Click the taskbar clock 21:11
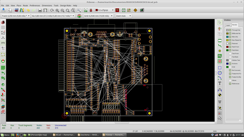Image resolution: width=244 pixels, height=137 pixels. tap(239, 135)
